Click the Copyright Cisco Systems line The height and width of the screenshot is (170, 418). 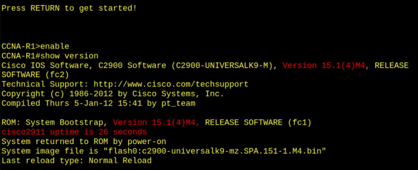[112, 94]
